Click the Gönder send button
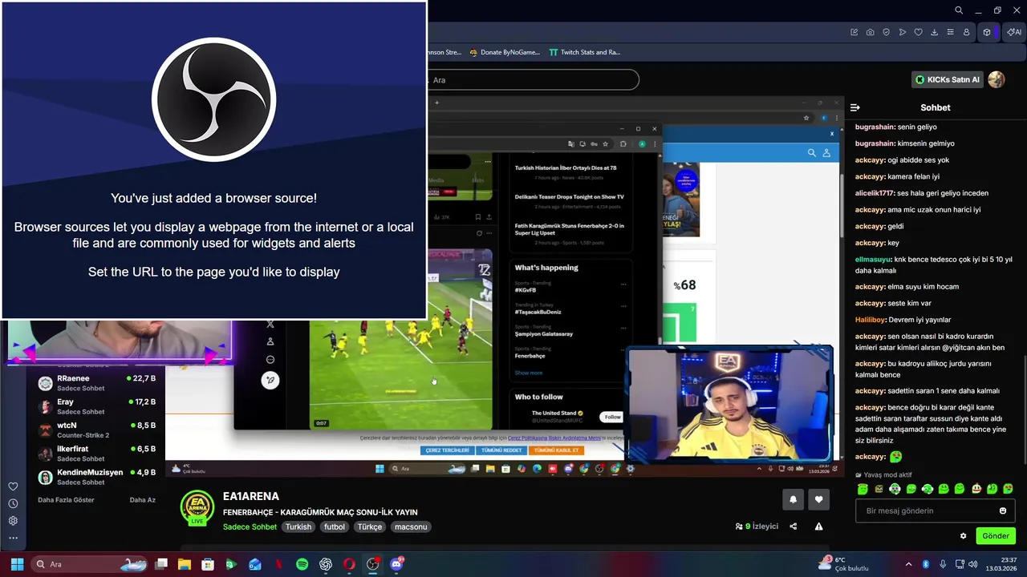This screenshot has width=1027, height=577. pos(996,536)
